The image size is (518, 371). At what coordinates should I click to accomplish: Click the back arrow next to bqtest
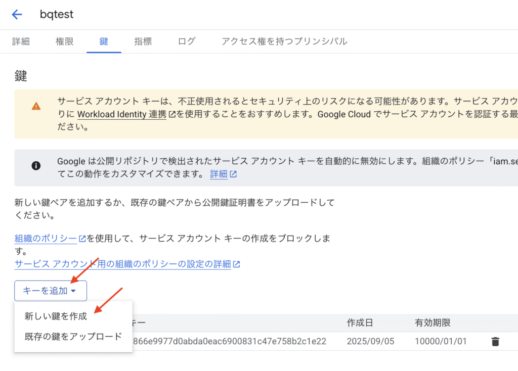point(17,14)
